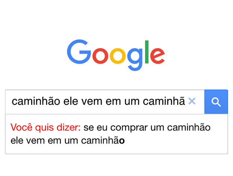
Task: Click 'ele vem em um caminhão' suggestion line
Action: [67, 141]
